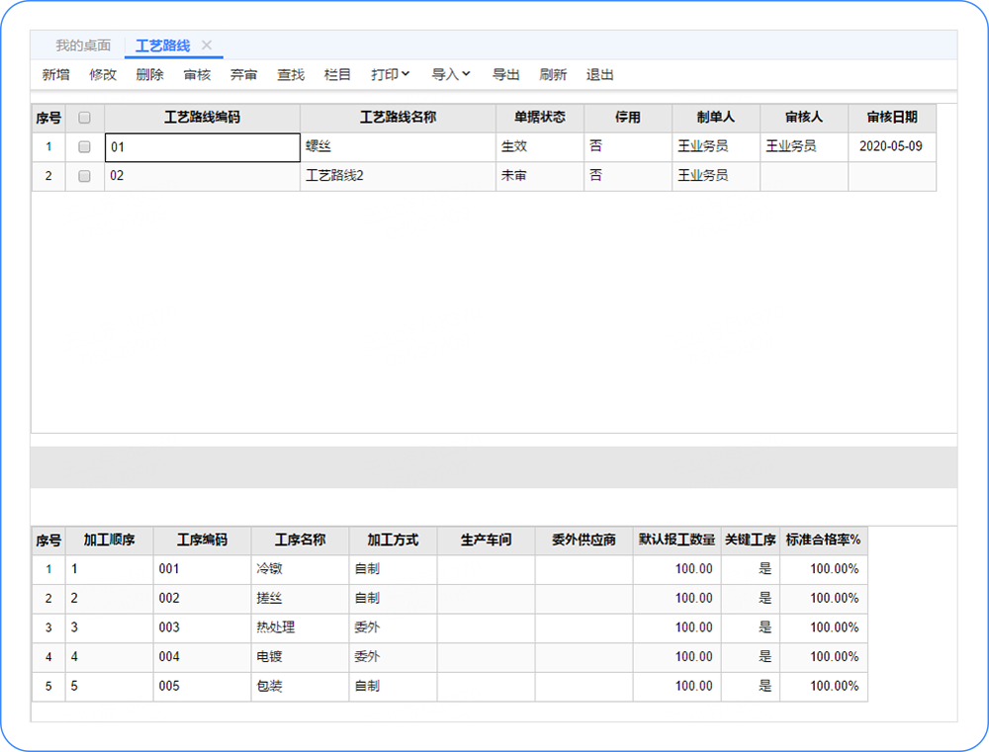The height and width of the screenshot is (752, 989).
Task: Click 刷新 to reload the list
Action: click(553, 75)
